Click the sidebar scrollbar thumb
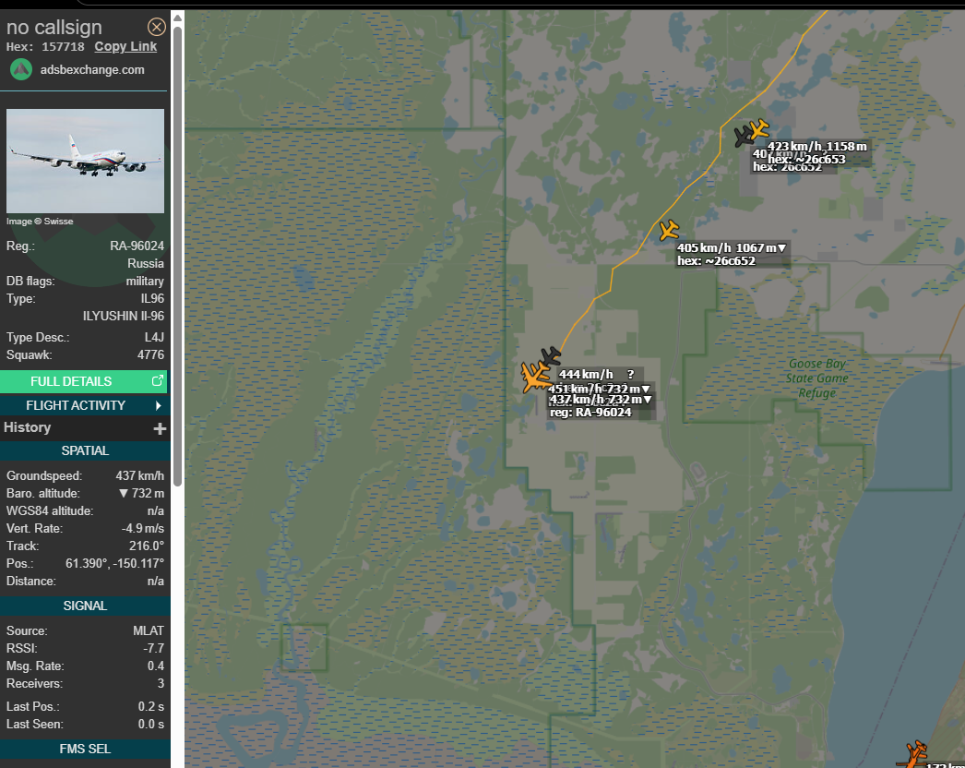Image resolution: width=965 pixels, height=768 pixels. tap(177, 256)
